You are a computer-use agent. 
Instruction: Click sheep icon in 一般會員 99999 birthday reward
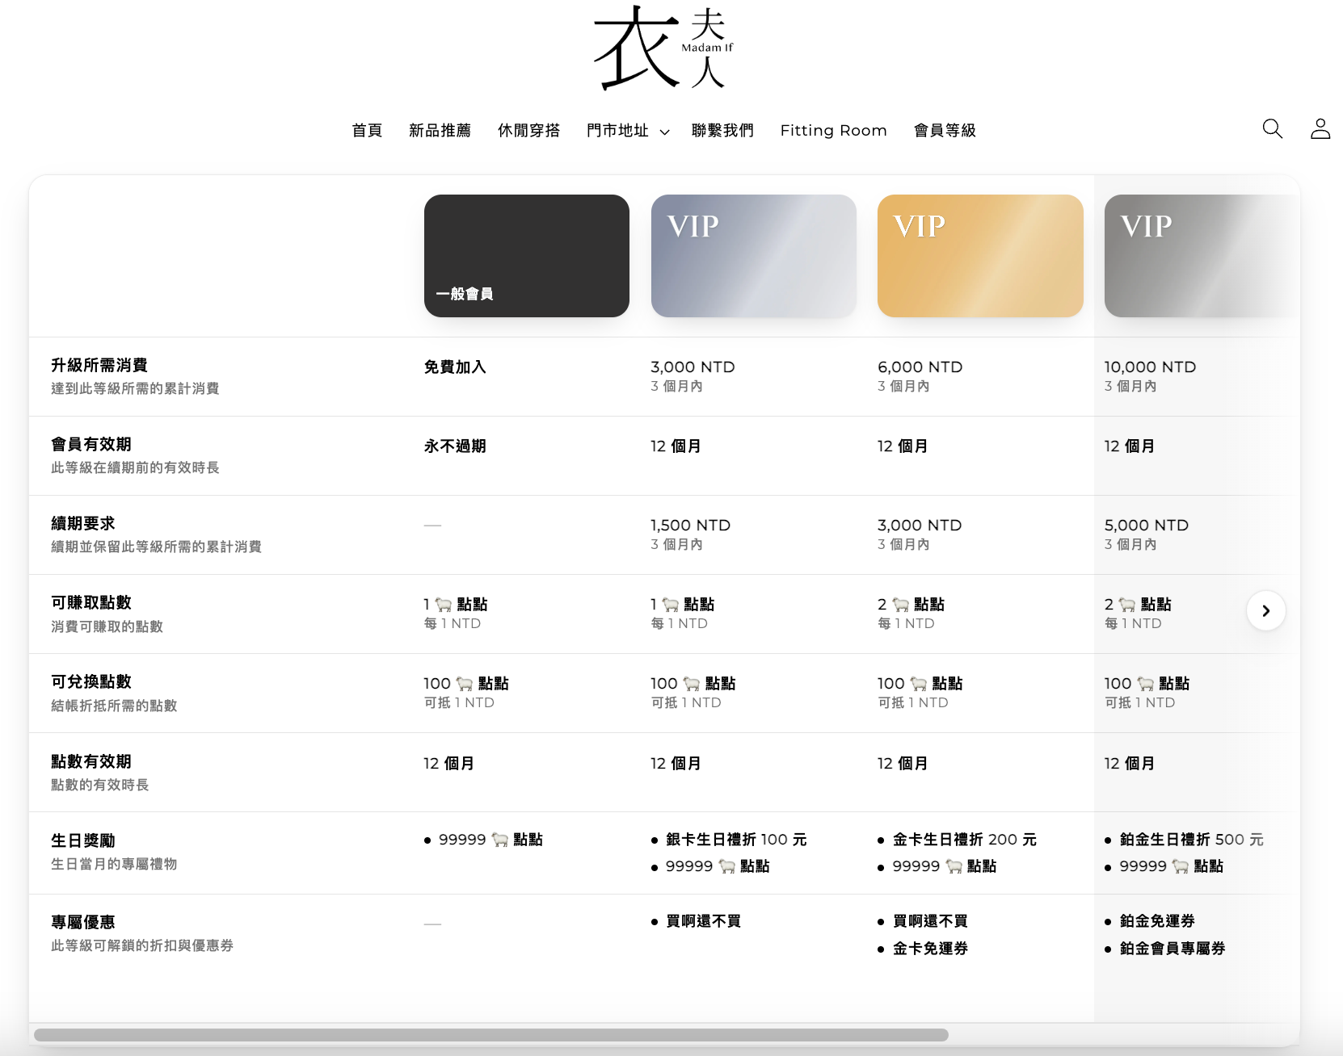click(500, 840)
